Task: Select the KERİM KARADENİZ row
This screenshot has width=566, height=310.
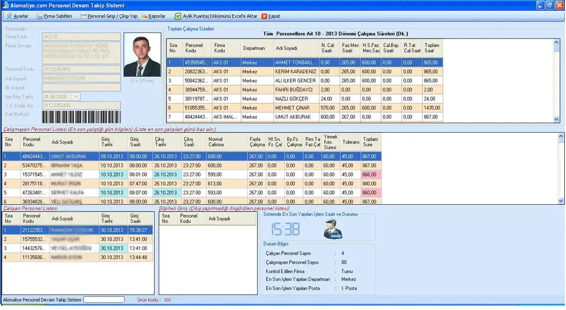Action: [305, 72]
